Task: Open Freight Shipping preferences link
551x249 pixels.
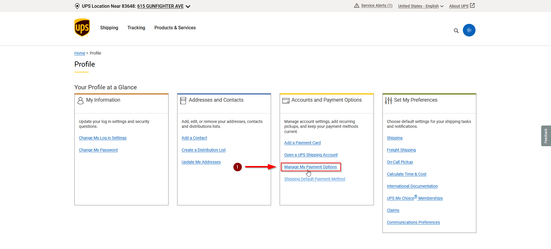Action: click(401, 150)
